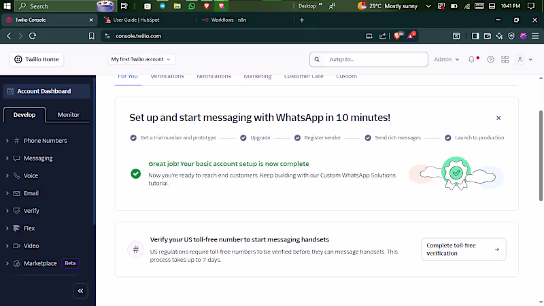This screenshot has height=306, width=544.
Task: Click the Verify shield icon in sidebar
Action: click(16, 211)
